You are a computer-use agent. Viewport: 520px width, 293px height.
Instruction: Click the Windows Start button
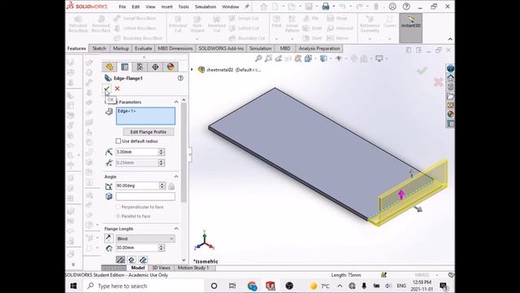[73, 286]
